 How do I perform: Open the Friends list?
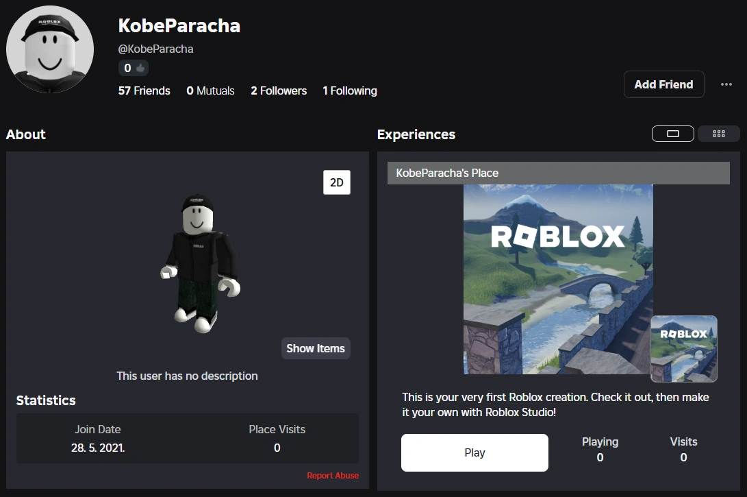click(144, 90)
